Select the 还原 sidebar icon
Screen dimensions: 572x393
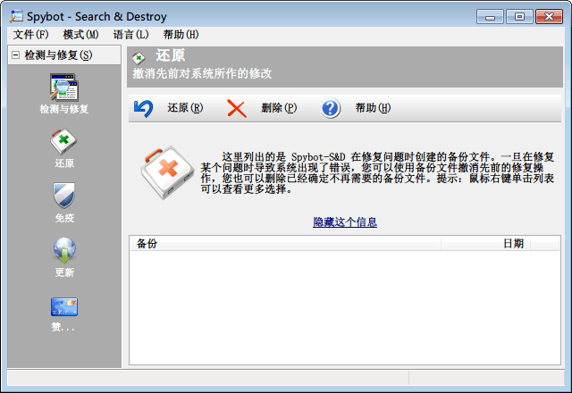point(63,142)
